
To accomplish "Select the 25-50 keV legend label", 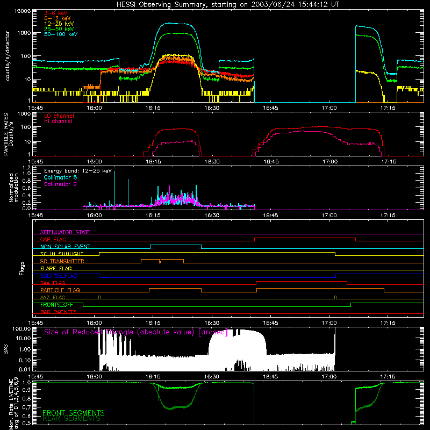I will point(59,29).
